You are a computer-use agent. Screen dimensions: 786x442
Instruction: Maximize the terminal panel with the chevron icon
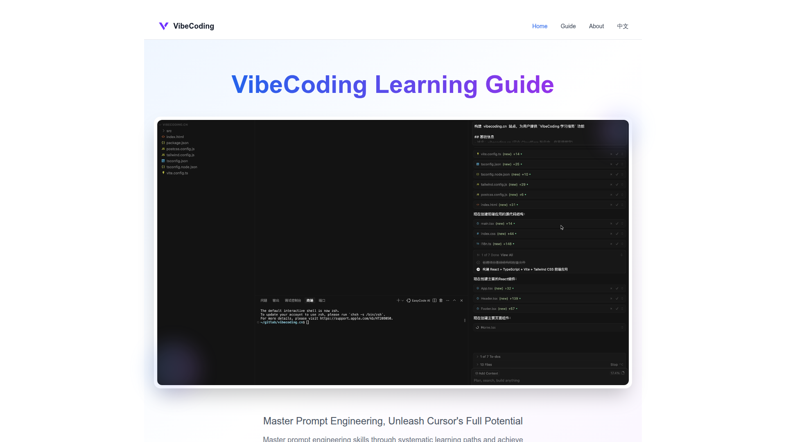tap(454, 300)
